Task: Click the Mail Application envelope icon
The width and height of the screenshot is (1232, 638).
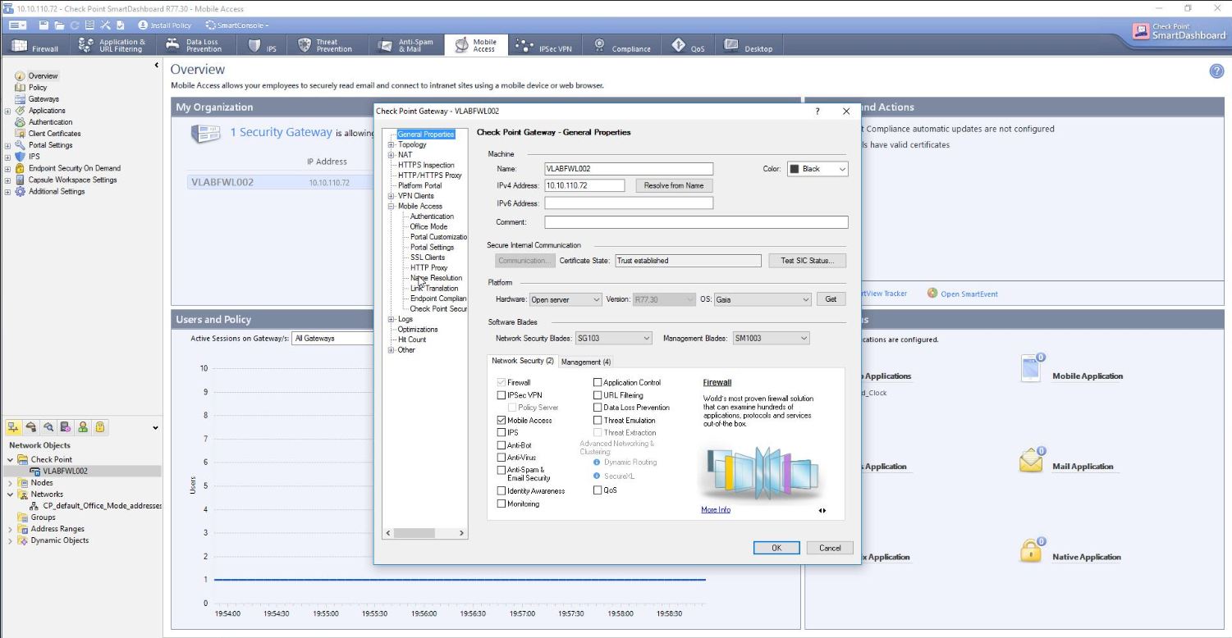Action: pos(1030,461)
